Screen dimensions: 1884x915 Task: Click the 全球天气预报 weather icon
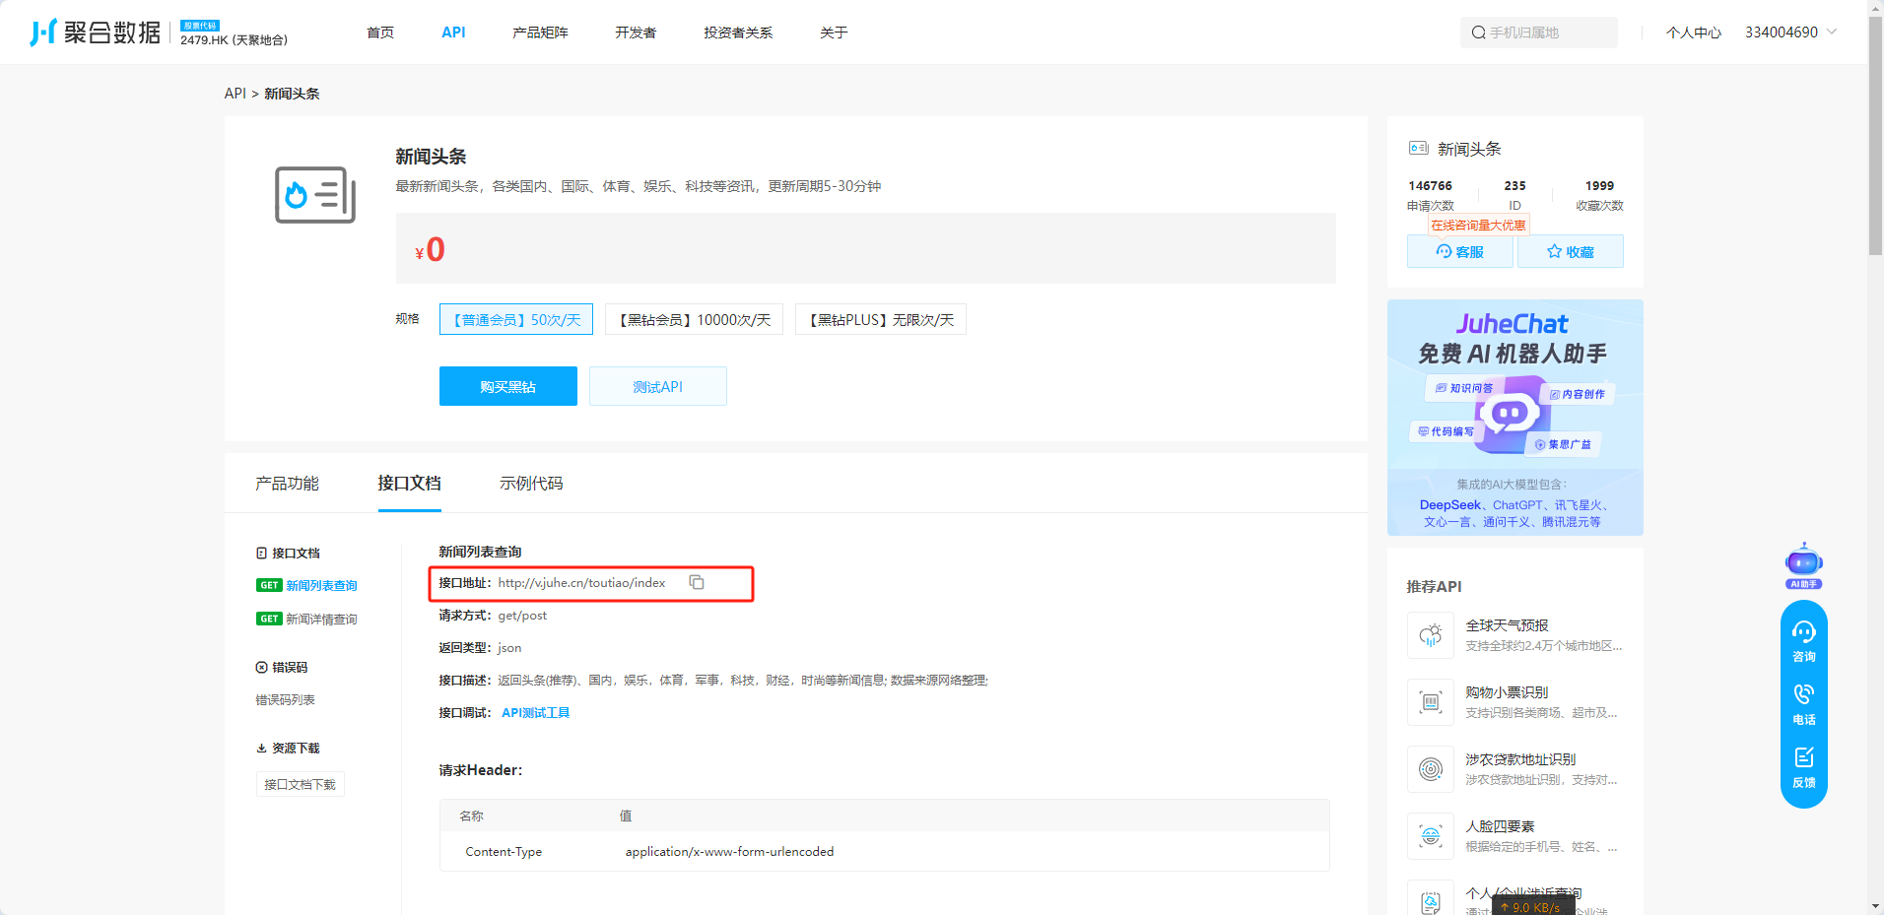[x=1431, y=635]
